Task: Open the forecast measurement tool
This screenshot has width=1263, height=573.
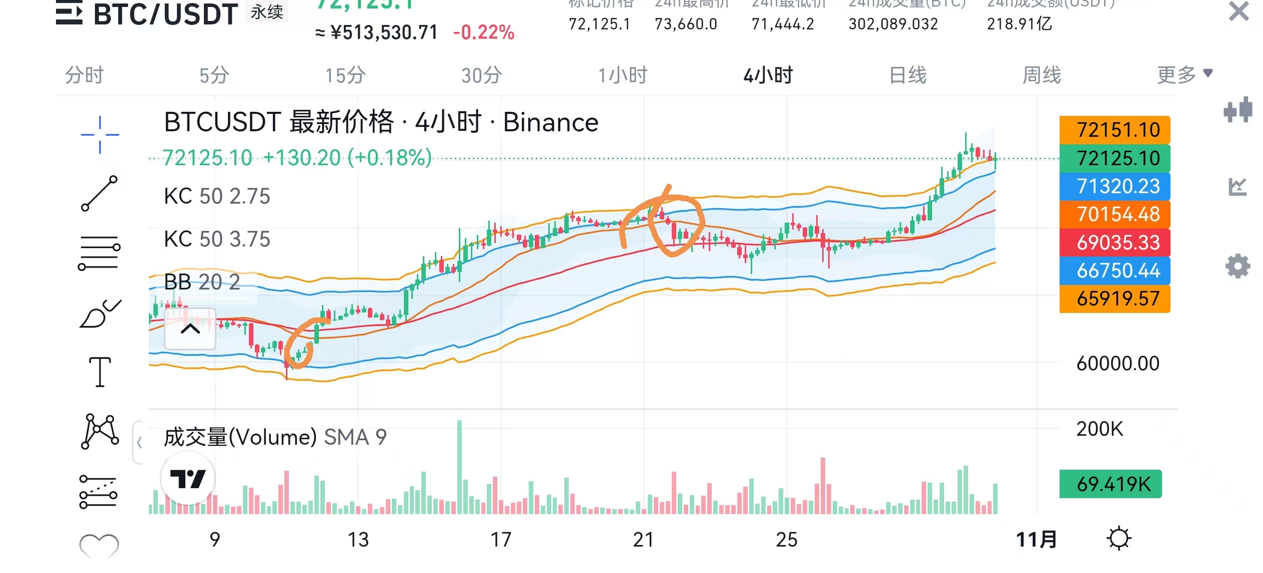Action: pos(98,492)
